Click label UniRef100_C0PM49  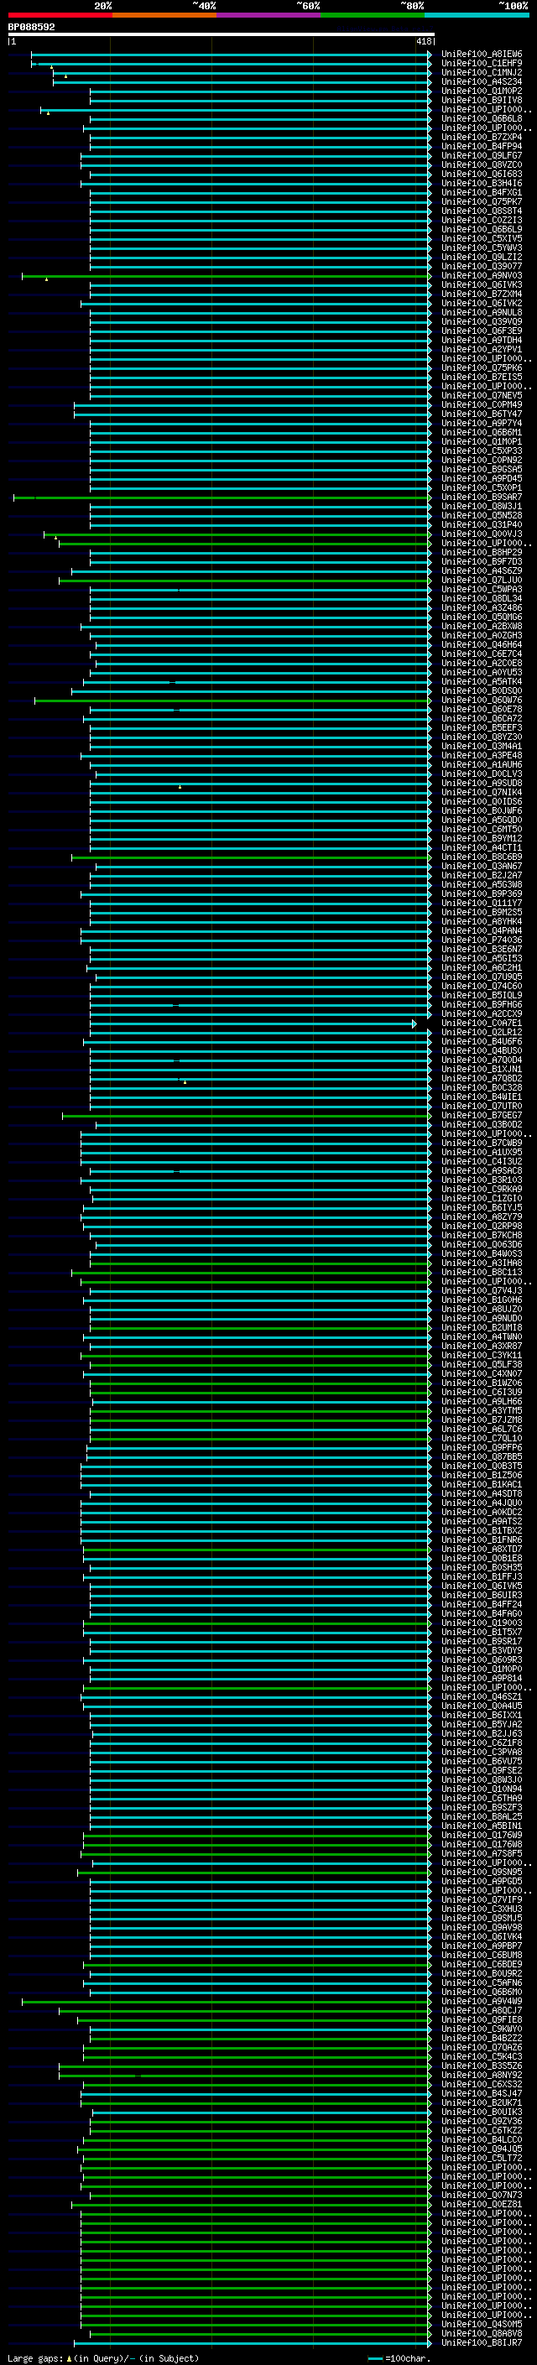tap(482, 405)
